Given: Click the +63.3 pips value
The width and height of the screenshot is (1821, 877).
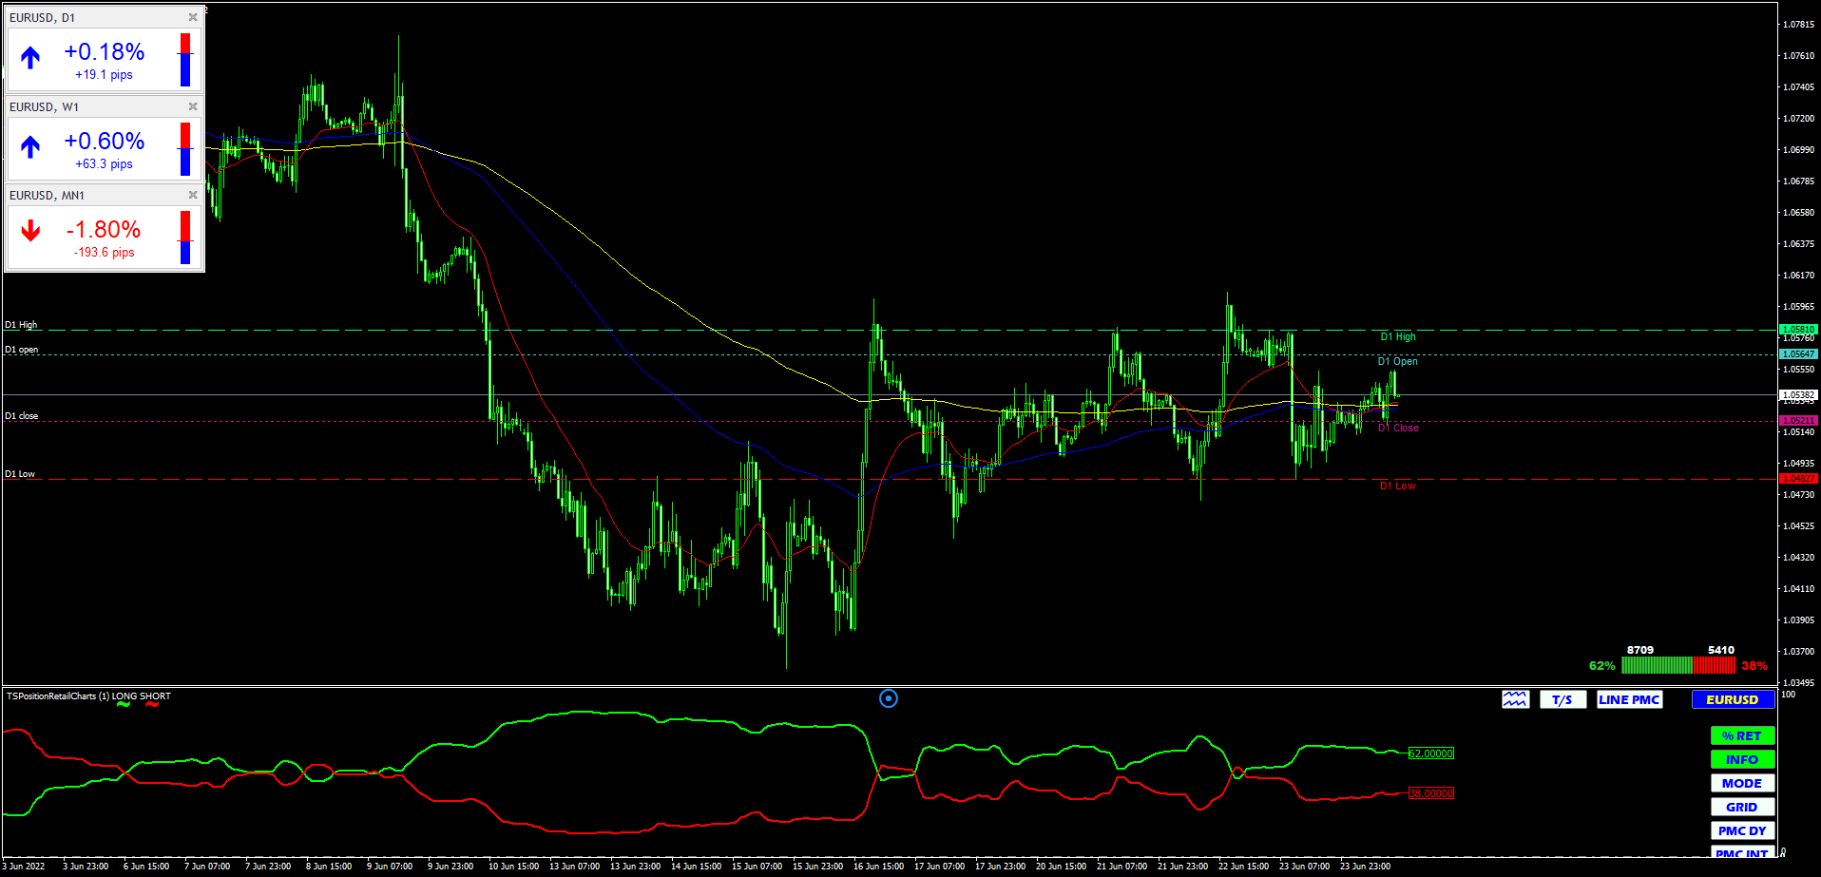Looking at the screenshot, I should point(105,164).
